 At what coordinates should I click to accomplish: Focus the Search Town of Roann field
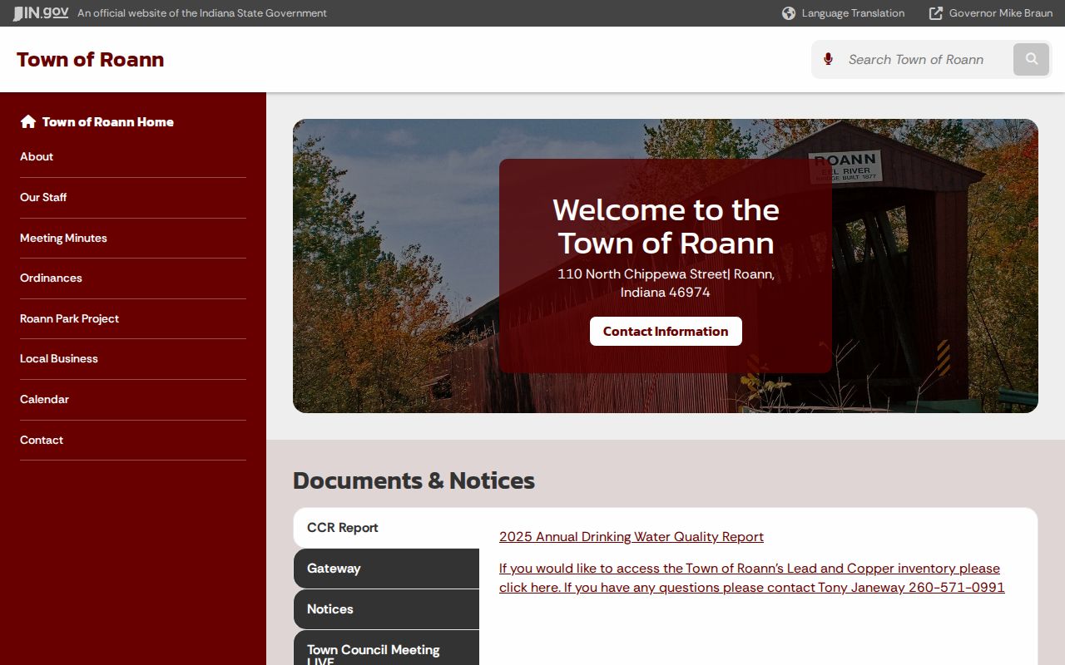pyautogui.click(x=926, y=59)
